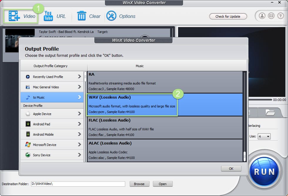288x196 pixels.
Task: Select FLAC (Lossless Audio) profile
Action: 165,128
